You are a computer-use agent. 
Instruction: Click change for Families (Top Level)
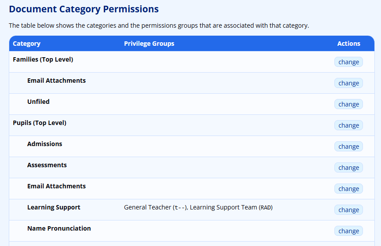(348, 62)
